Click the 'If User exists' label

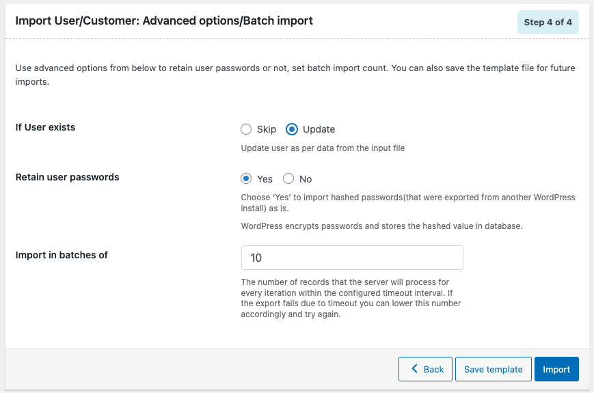coord(46,127)
